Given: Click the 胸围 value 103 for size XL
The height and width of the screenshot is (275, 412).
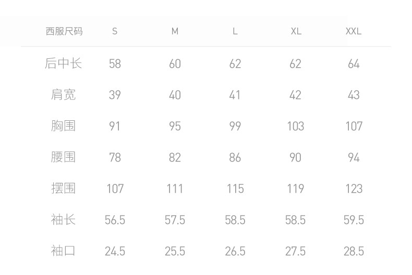Looking at the screenshot, I should 296,127.
